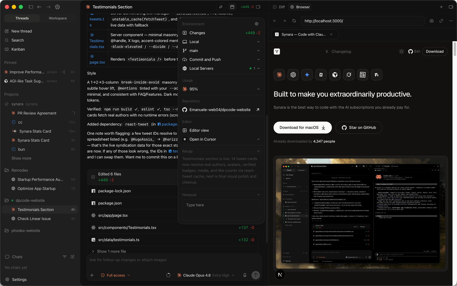Click the Claude starburst provider icon on the webpage
The width and height of the screenshot is (457, 286).
coord(279,75)
